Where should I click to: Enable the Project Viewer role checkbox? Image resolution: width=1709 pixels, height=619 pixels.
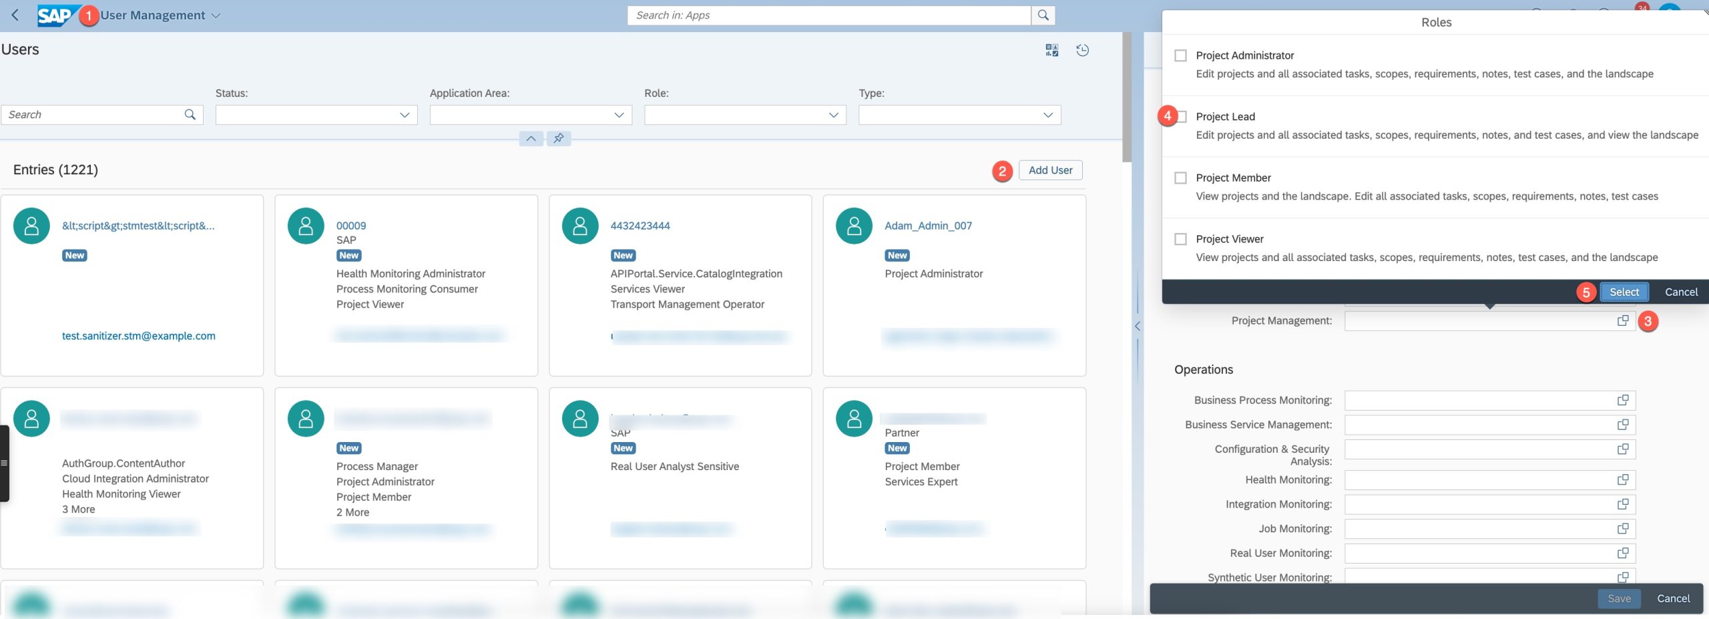1180,239
